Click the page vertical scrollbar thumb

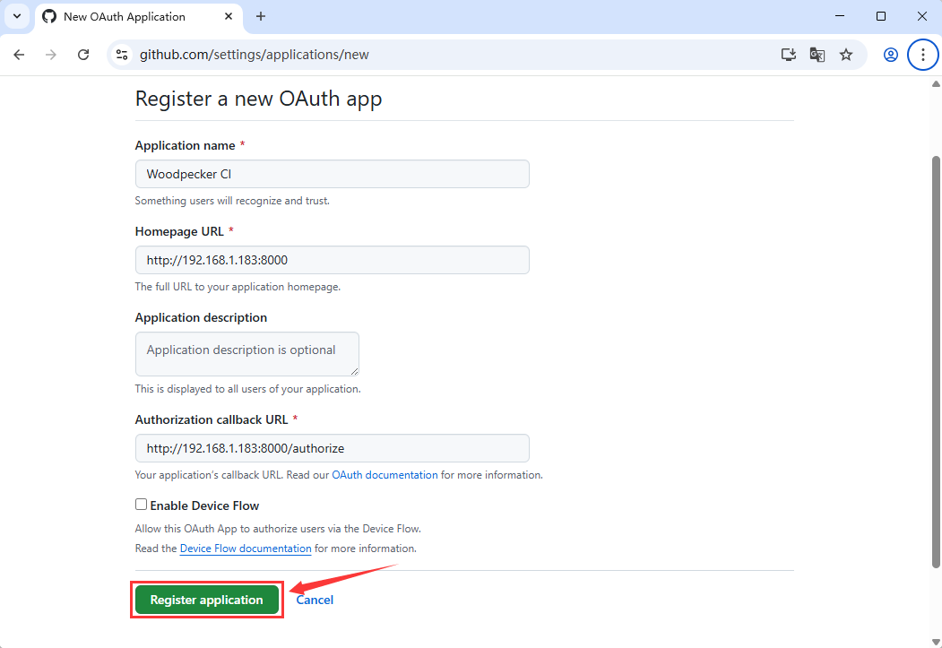[936, 361]
